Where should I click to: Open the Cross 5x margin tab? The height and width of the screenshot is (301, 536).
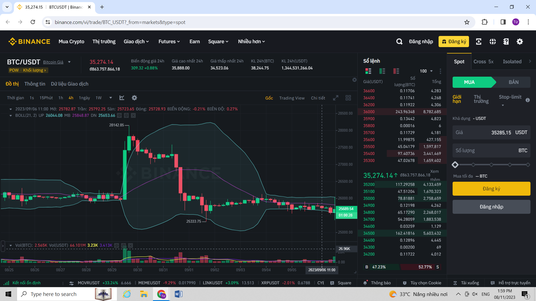click(484, 62)
